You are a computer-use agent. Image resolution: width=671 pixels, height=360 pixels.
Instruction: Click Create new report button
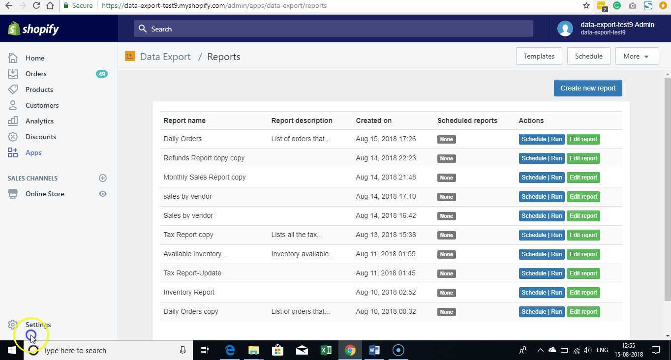[587, 88]
